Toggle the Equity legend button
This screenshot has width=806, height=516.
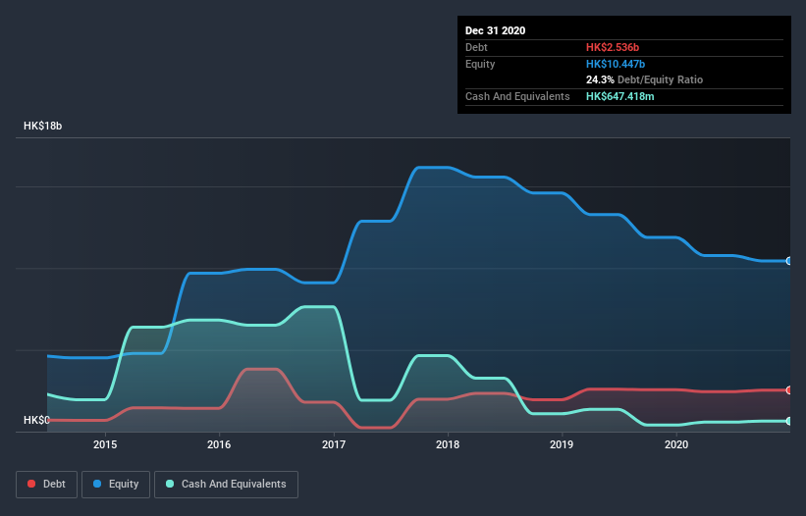tap(116, 485)
